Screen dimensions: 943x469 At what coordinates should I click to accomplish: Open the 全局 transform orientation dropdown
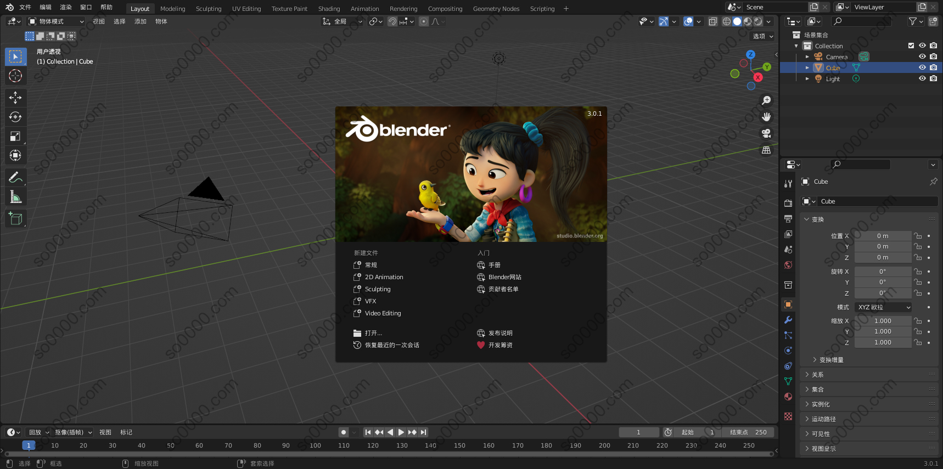pos(343,21)
